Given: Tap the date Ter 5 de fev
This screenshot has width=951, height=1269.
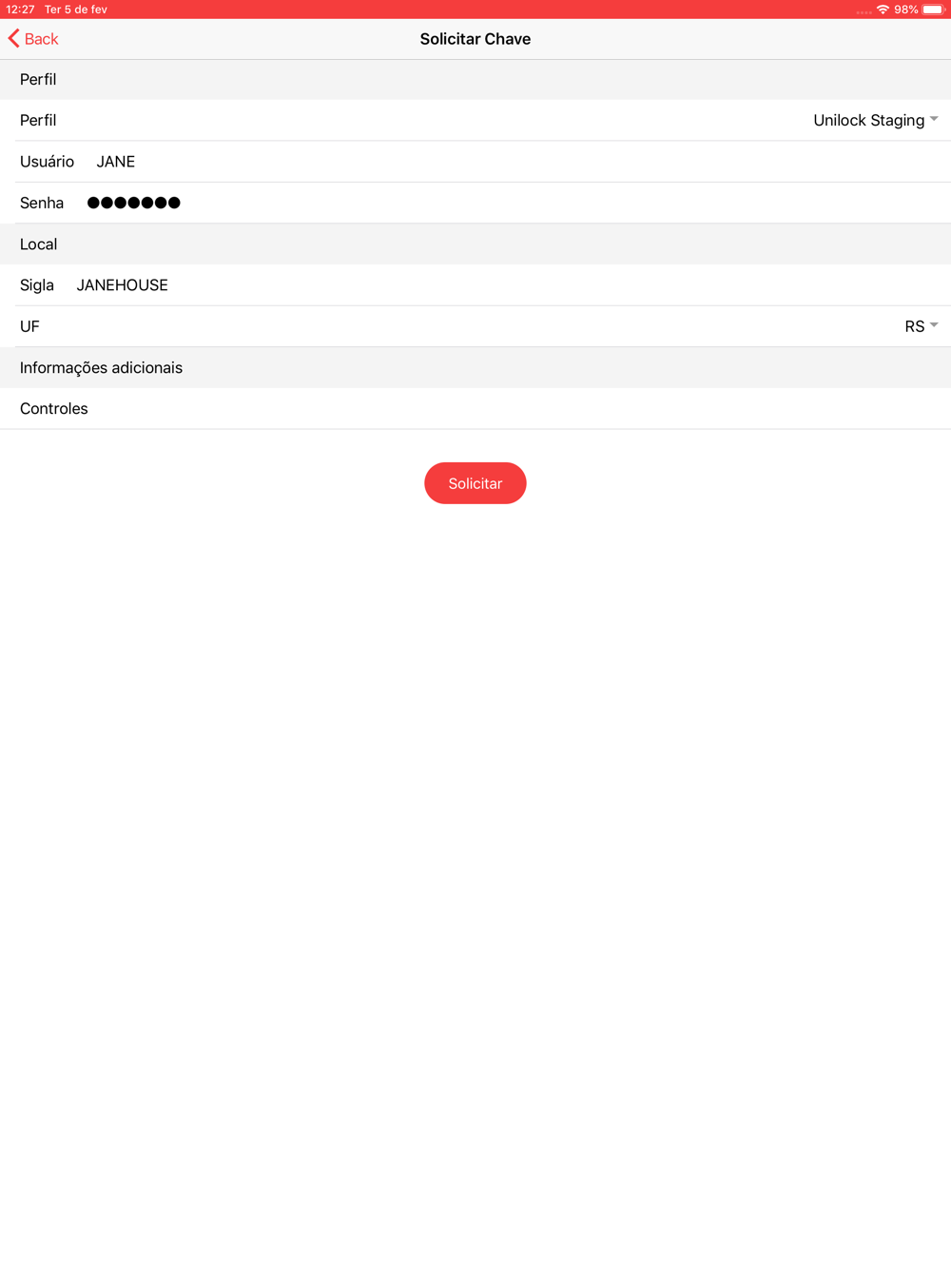Looking at the screenshot, I should (76, 10).
